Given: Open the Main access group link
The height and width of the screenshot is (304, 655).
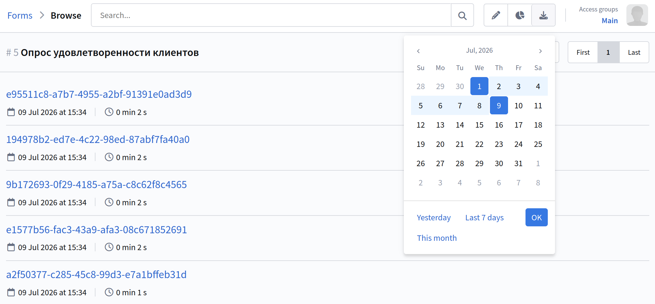Looking at the screenshot, I should pyautogui.click(x=610, y=20).
